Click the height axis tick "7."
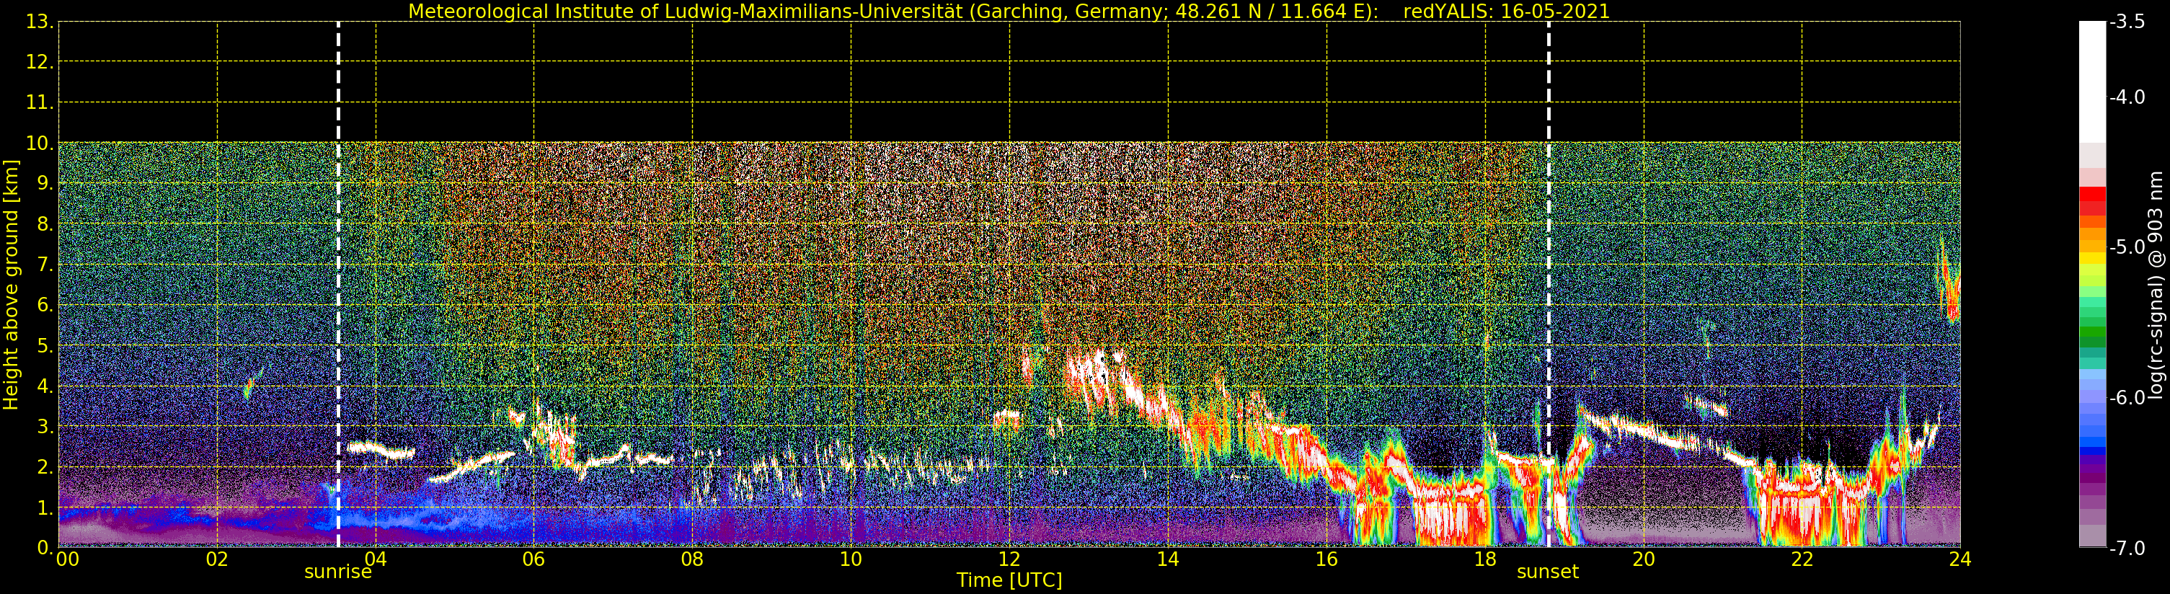Screen dimensions: 2170x594 45,265
